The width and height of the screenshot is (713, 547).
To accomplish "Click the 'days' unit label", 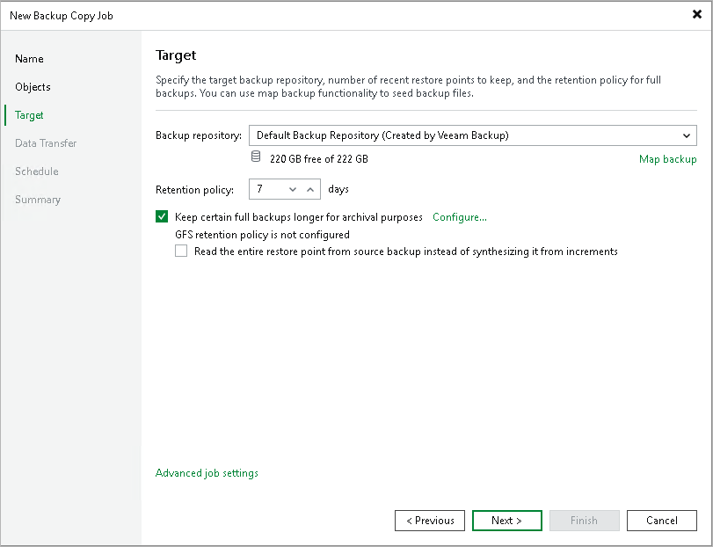I will tap(338, 189).
